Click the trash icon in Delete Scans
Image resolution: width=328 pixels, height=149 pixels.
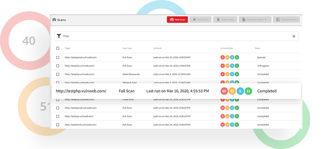(218, 20)
